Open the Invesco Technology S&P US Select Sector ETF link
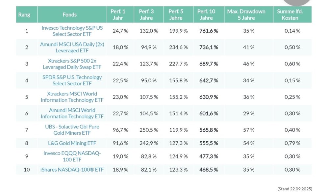The width and height of the screenshot is (329, 192). pyautogui.click(x=72, y=31)
